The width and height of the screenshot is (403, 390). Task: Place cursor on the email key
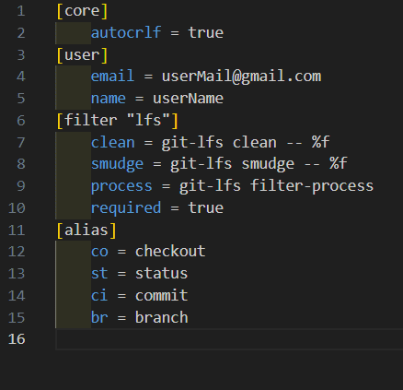[112, 77]
